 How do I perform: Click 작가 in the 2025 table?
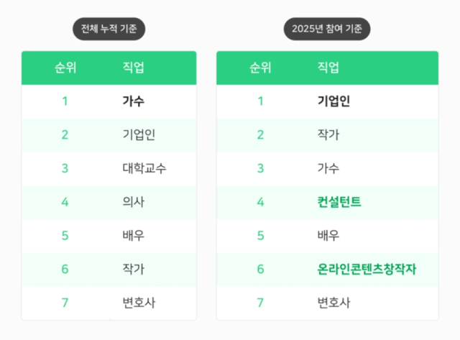328,134
